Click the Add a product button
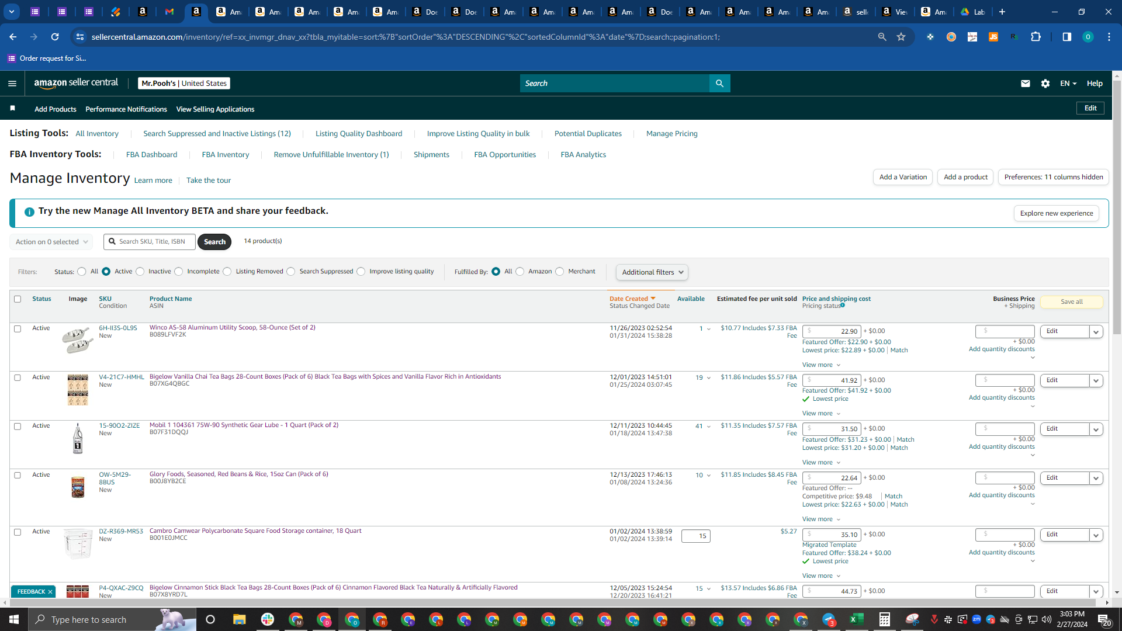 click(965, 177)
